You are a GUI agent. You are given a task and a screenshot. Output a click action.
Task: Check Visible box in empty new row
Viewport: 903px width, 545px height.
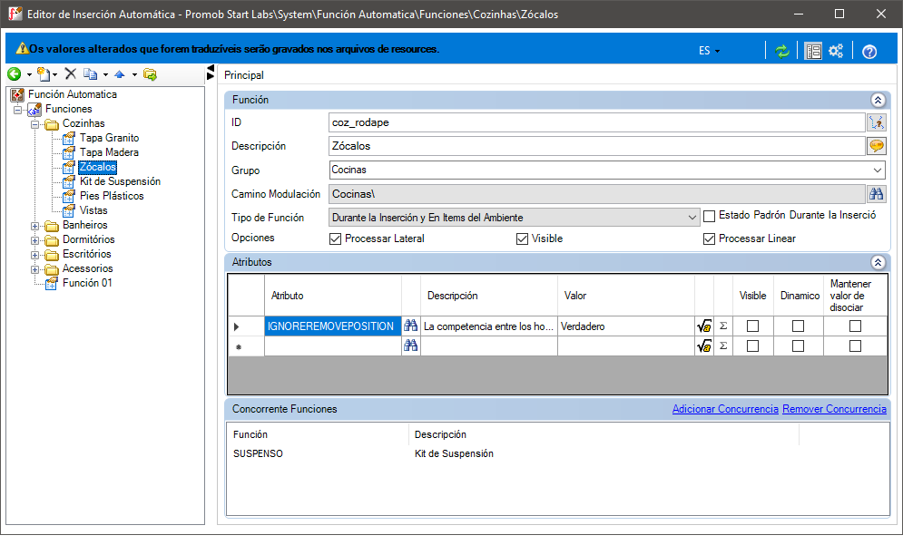tap(752, 345)
